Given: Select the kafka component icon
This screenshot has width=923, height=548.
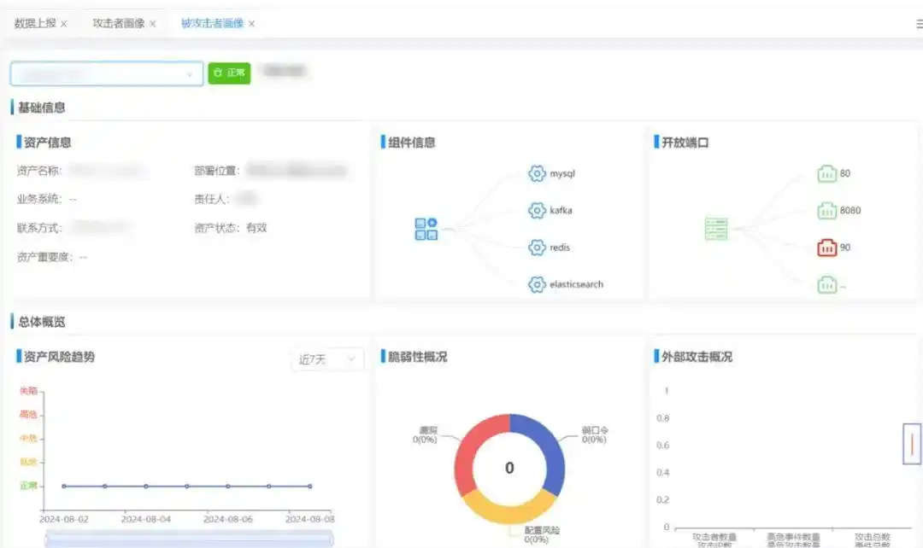Looking at the screenshot, I should (x=537, y=210).
